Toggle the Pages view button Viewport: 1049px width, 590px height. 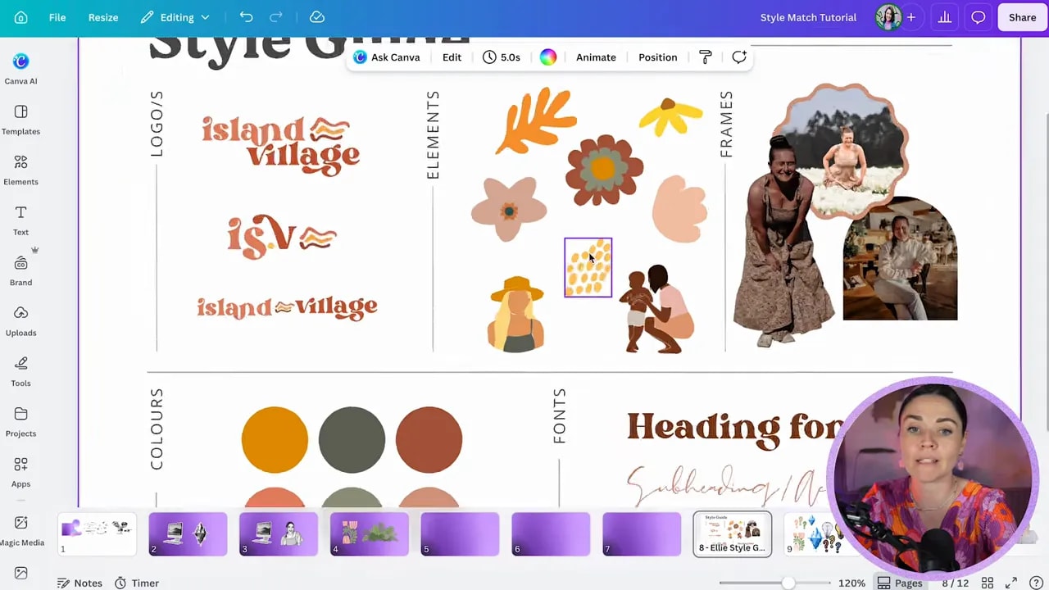coord(900,583)
